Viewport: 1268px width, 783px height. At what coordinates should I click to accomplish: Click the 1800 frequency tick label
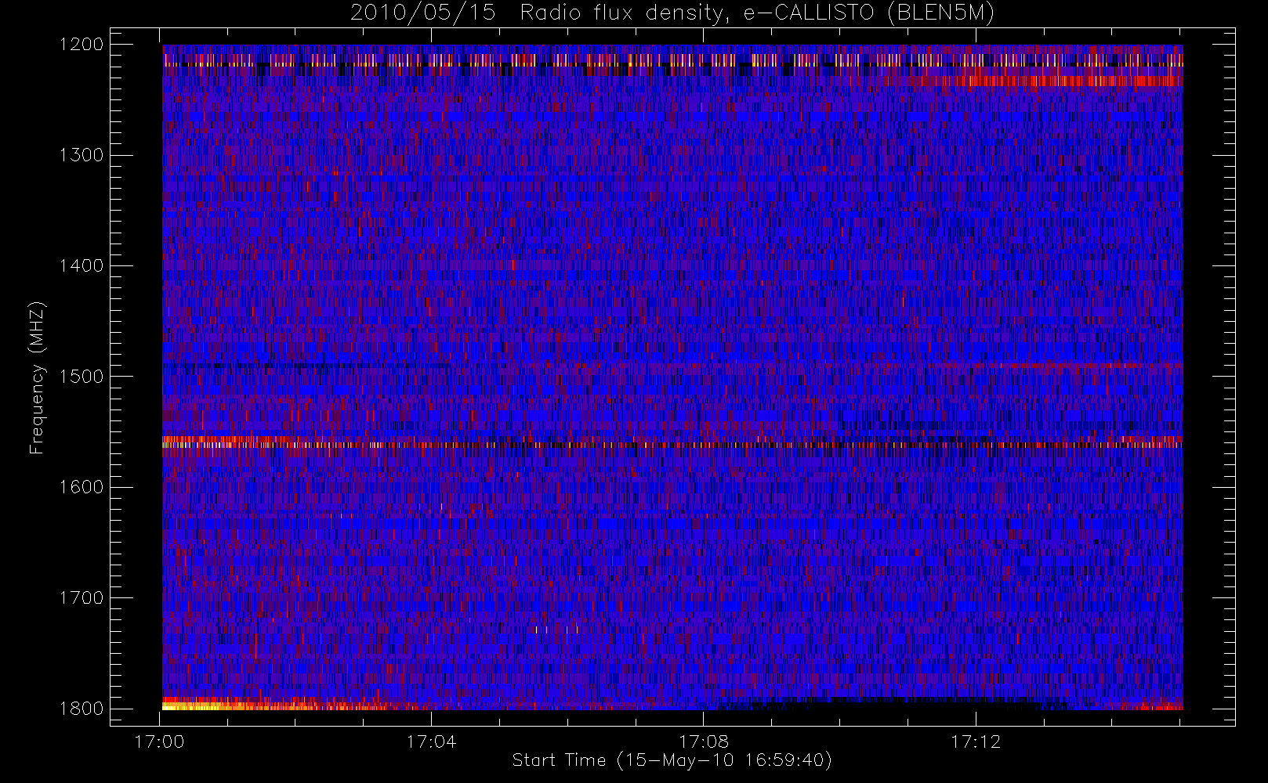click(82, 709)
